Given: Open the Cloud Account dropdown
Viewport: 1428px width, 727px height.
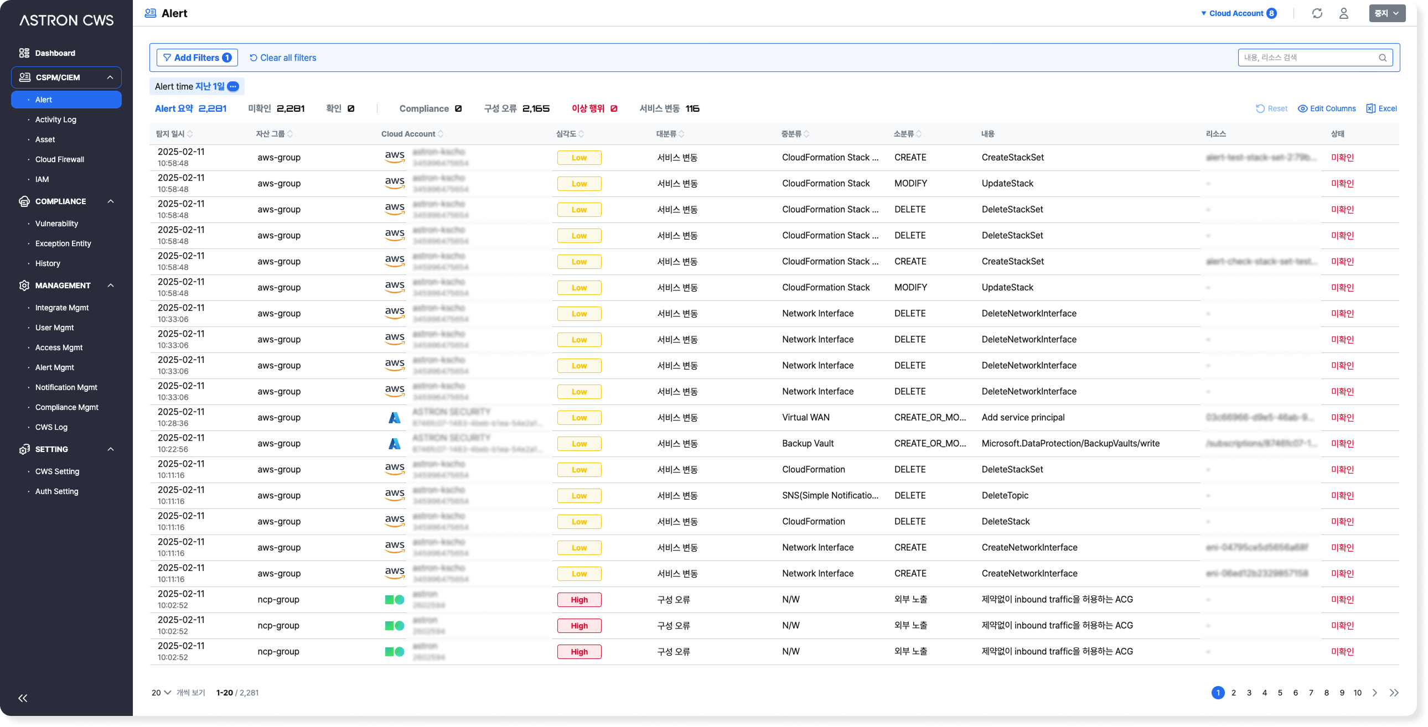Looking at the screenshot, I should (x=1238, y=13).
